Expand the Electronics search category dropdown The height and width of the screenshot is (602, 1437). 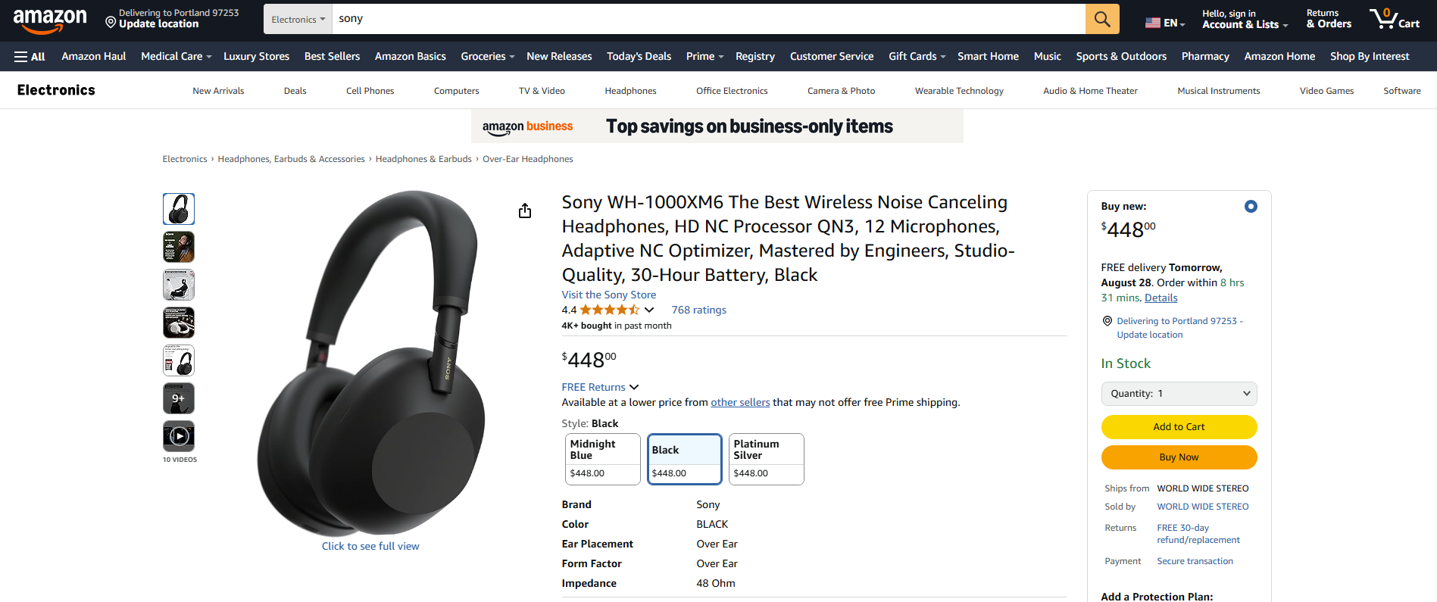coord(298,19)
